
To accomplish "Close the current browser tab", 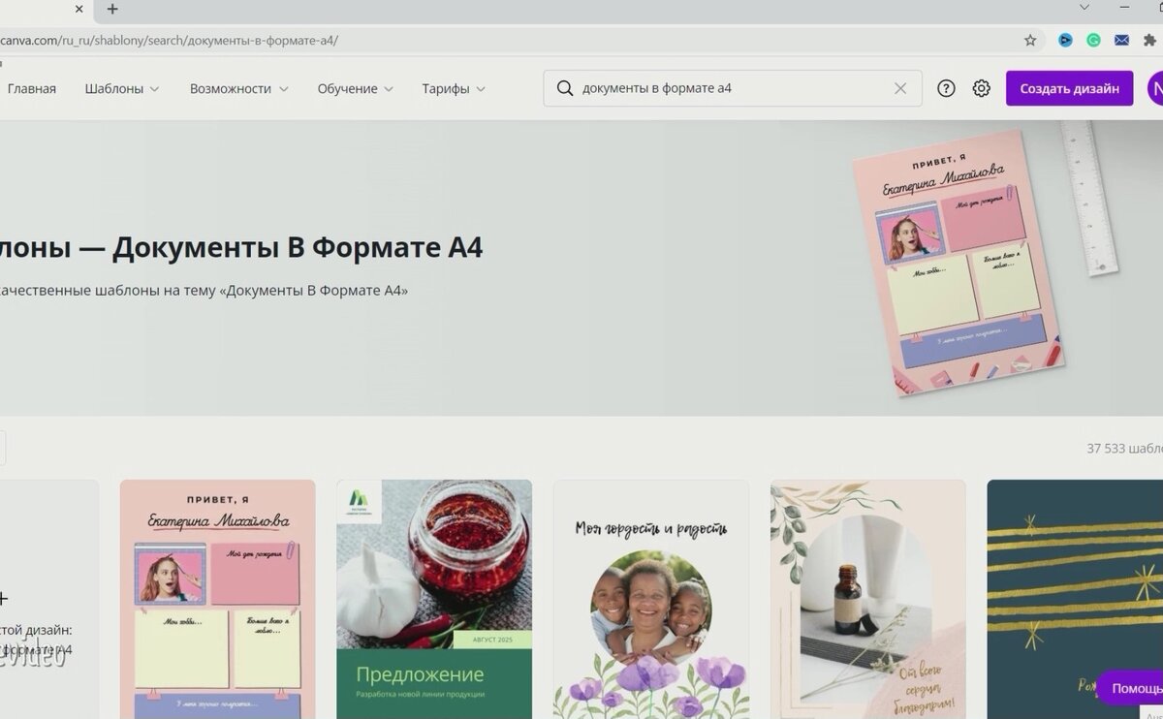I will pos(79,9).
